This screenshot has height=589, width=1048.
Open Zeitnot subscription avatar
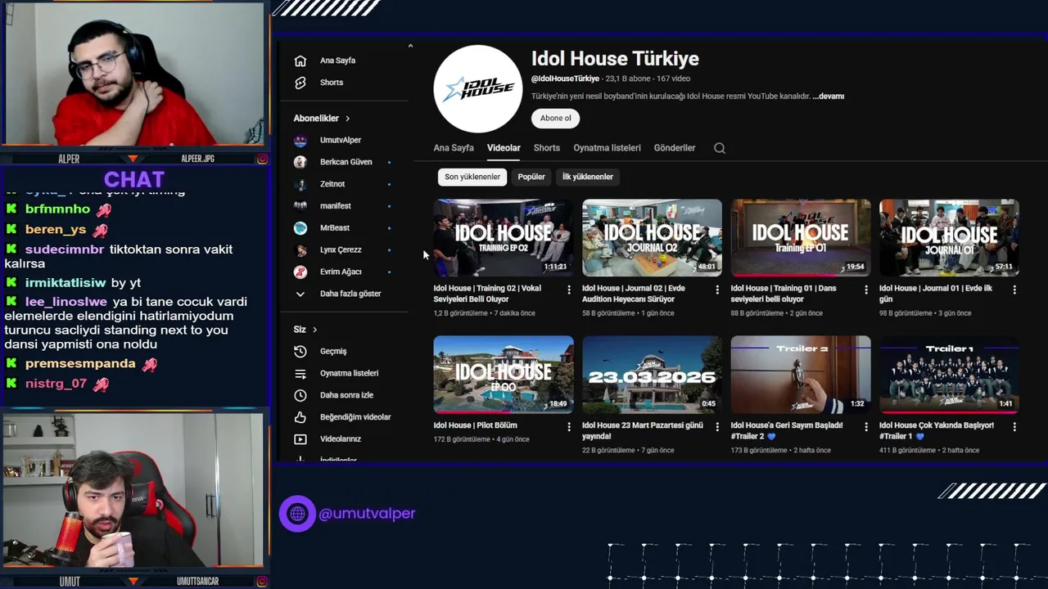coord(300,184)
